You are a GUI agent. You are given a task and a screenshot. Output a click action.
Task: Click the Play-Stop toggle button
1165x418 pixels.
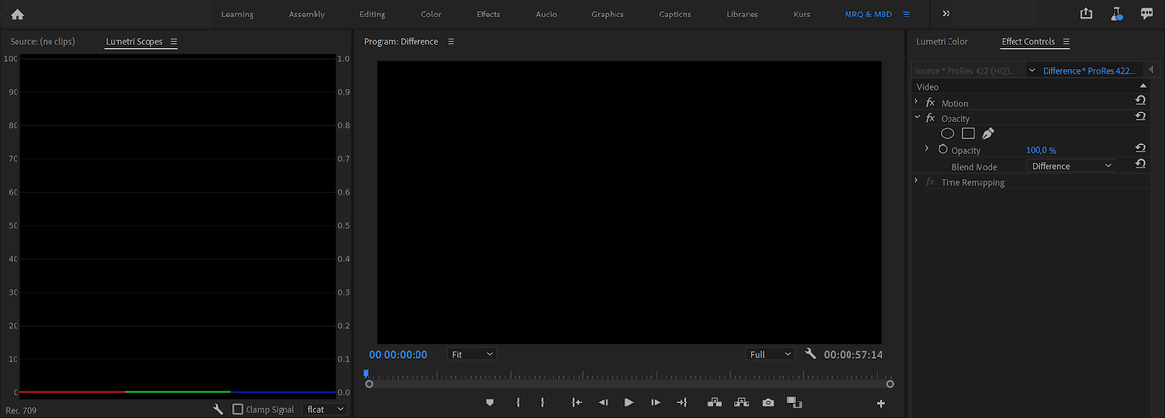pos(629,402)
